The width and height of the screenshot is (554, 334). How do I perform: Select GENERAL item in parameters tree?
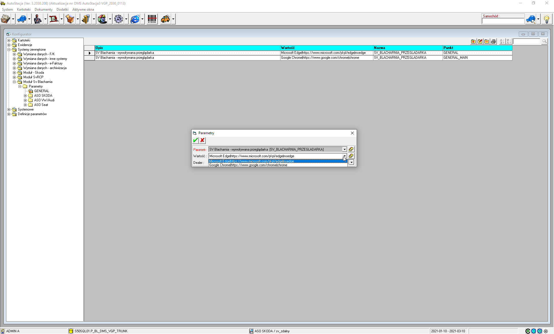tap(42, 91)
